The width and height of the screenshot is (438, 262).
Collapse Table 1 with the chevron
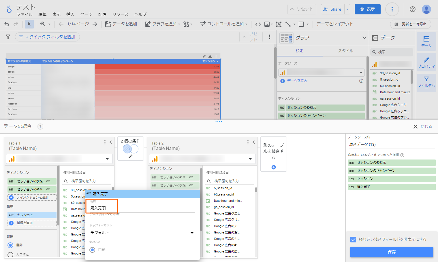click(111, 142)
